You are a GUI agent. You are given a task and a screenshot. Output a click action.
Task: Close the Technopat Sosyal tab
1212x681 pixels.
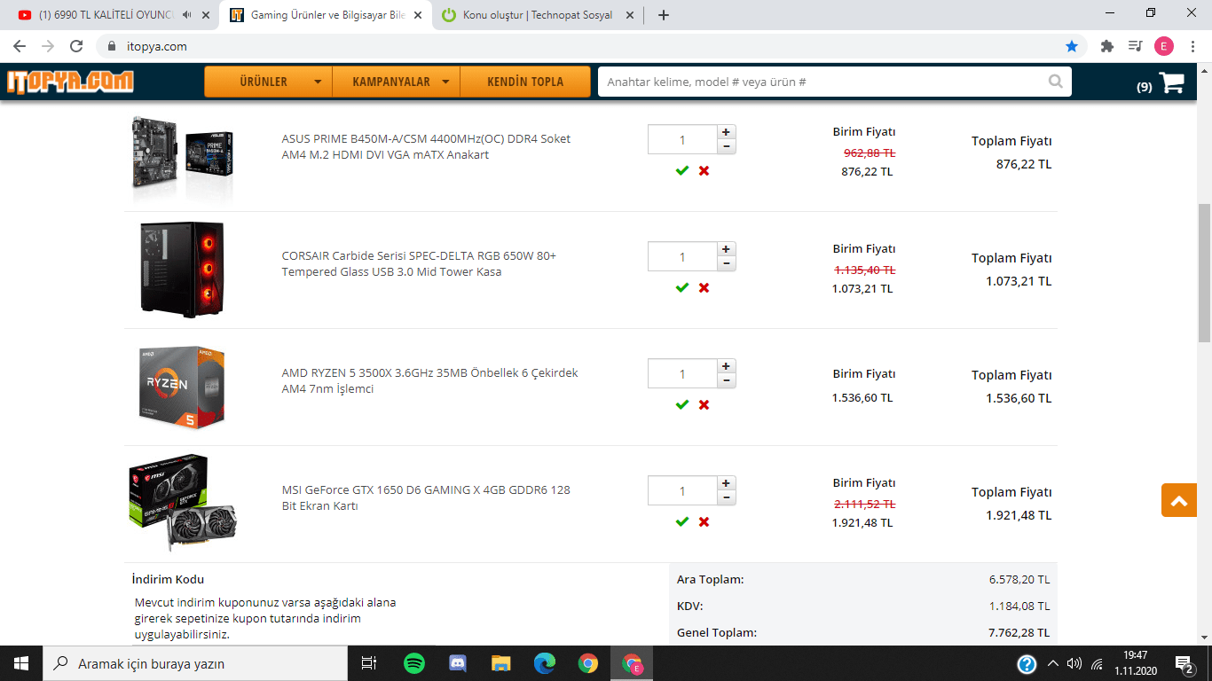628,15
